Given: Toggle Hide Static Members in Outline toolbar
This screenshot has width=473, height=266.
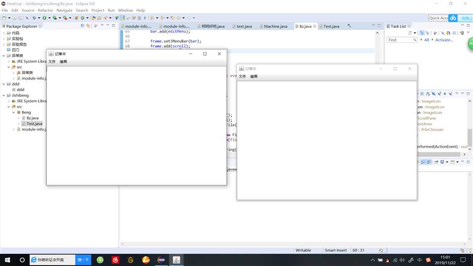Looking at the screenshot, I should coord(439,94).
